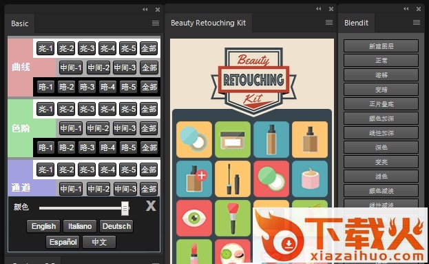429x264 pixels.
Task: Collapse the Beauty Retouching Kit panel to icons
Action: pos(318,9)
